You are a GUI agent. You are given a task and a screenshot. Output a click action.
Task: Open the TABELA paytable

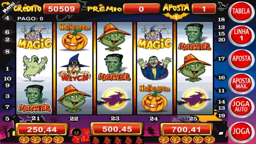241,11
